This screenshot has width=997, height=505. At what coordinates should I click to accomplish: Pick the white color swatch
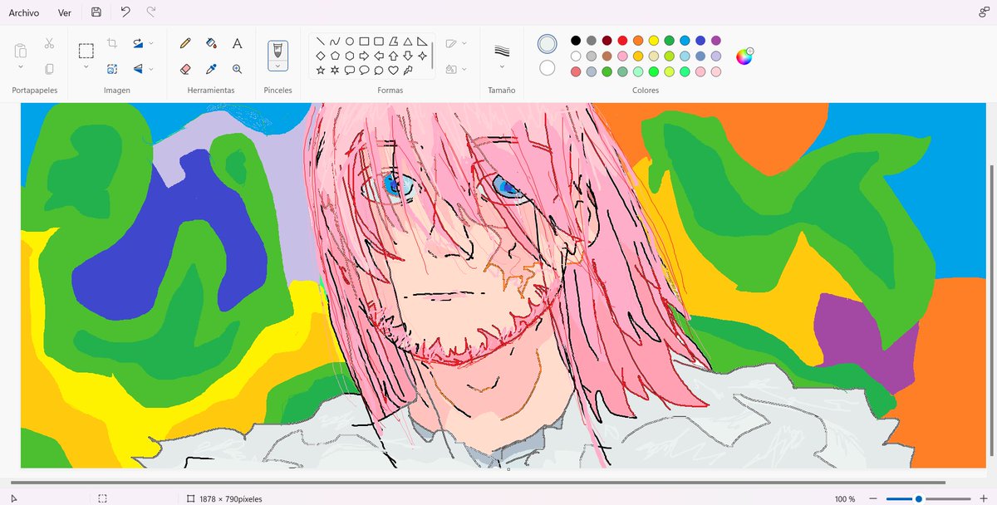pos(576,56)
